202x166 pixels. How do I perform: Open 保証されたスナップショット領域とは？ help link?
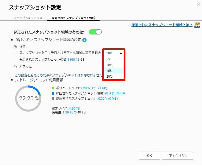(x=162, y=25)
